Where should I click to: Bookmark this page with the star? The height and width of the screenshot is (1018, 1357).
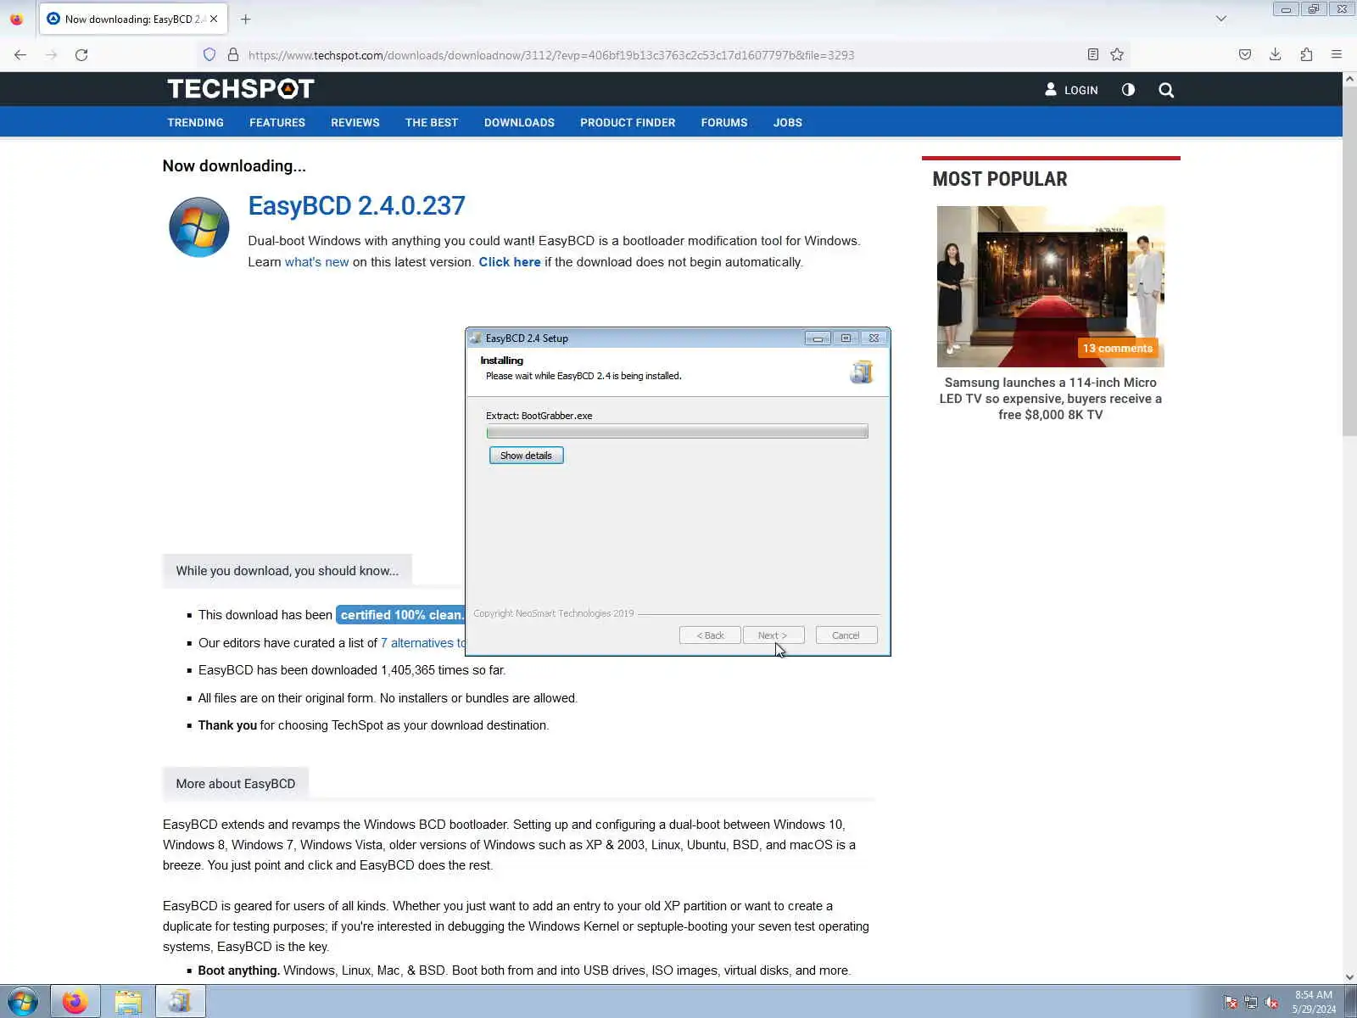(x=1117, y=55)
